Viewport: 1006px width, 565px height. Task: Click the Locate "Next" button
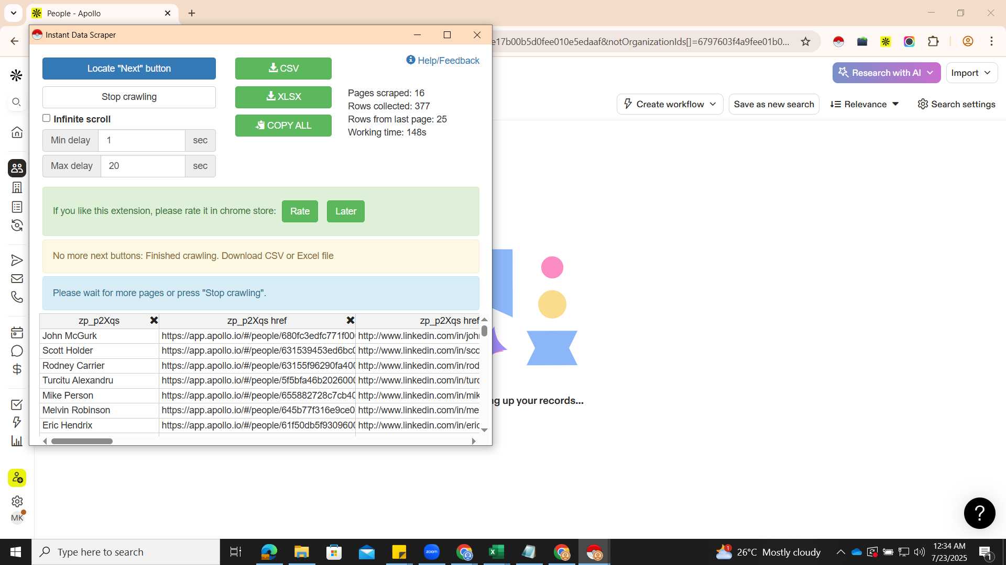(x=129, y=69)
